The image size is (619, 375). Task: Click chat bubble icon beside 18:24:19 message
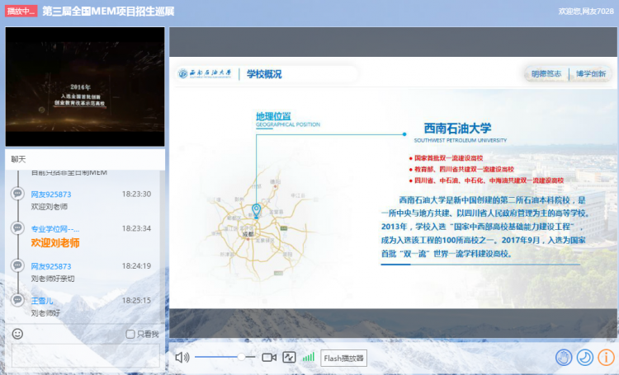[17, 265]
